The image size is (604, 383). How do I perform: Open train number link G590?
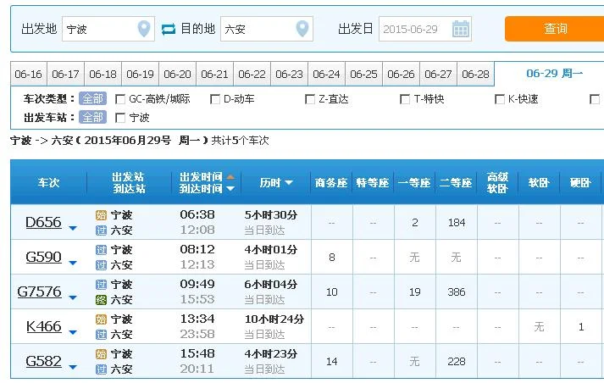(43, 257)
